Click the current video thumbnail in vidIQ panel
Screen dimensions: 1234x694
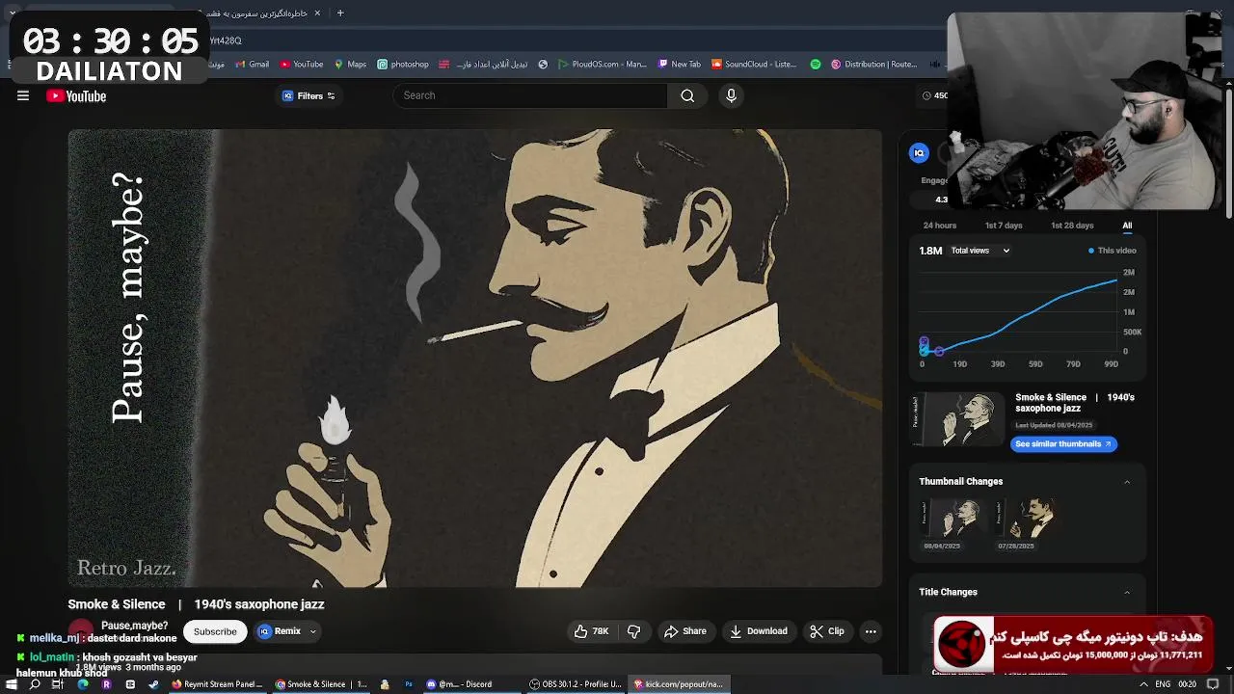pos(958,419)
